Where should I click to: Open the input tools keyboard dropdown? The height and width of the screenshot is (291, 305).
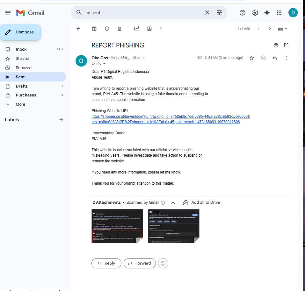(282, 29)
